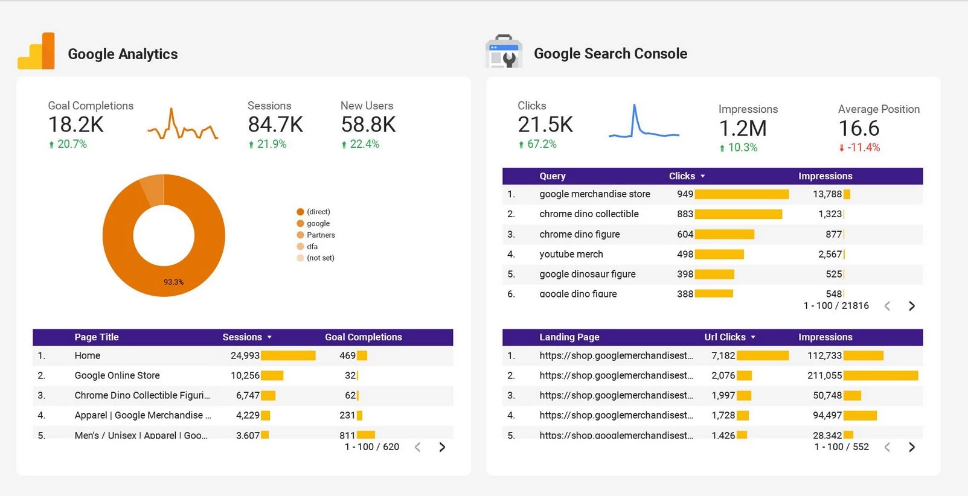
Task: Click the (not set) legend color dot
Action: [300, 258]
